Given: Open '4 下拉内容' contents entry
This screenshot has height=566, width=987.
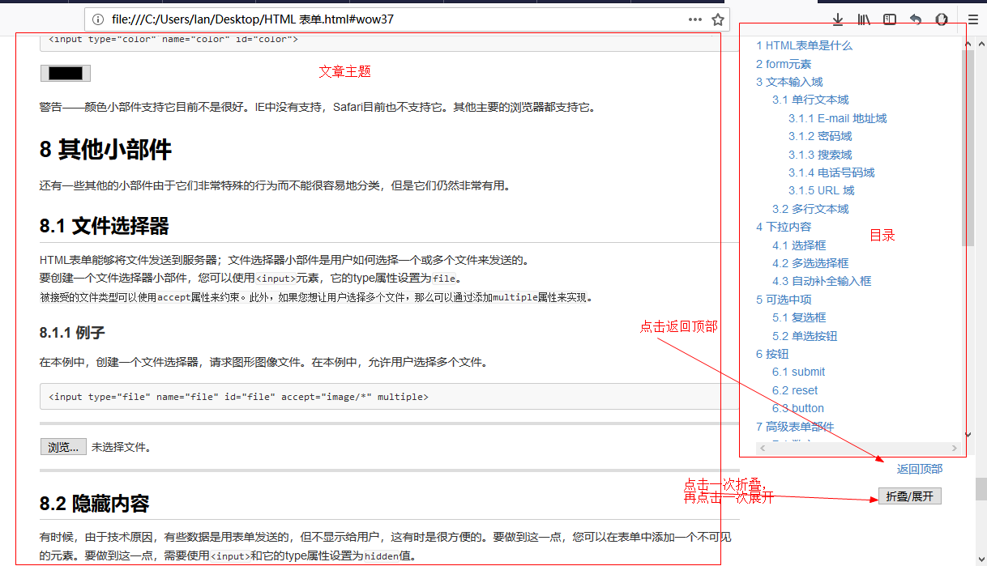Looking at the screenshot, I should 784,227.
